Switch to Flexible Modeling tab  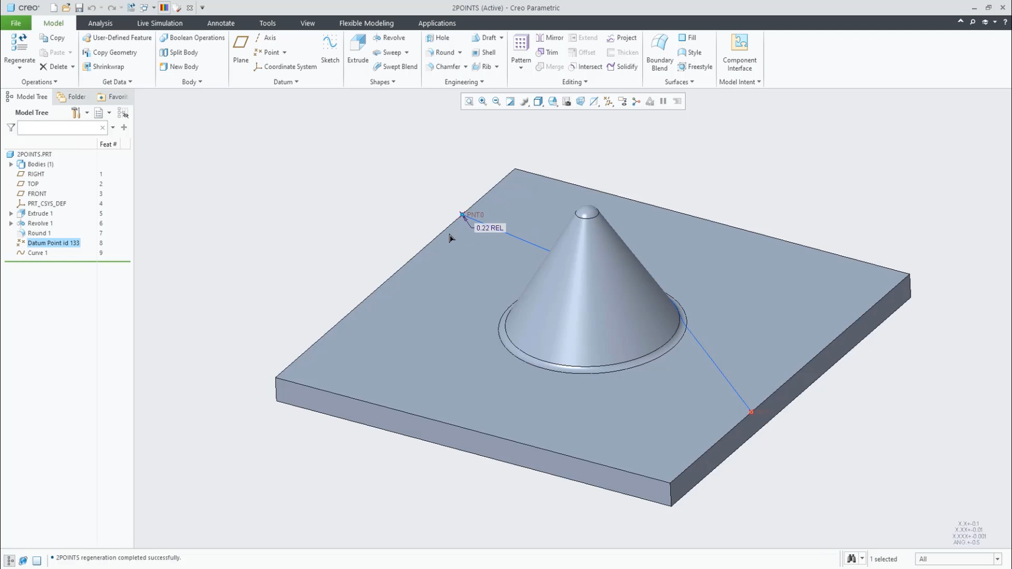pos(366,23)
